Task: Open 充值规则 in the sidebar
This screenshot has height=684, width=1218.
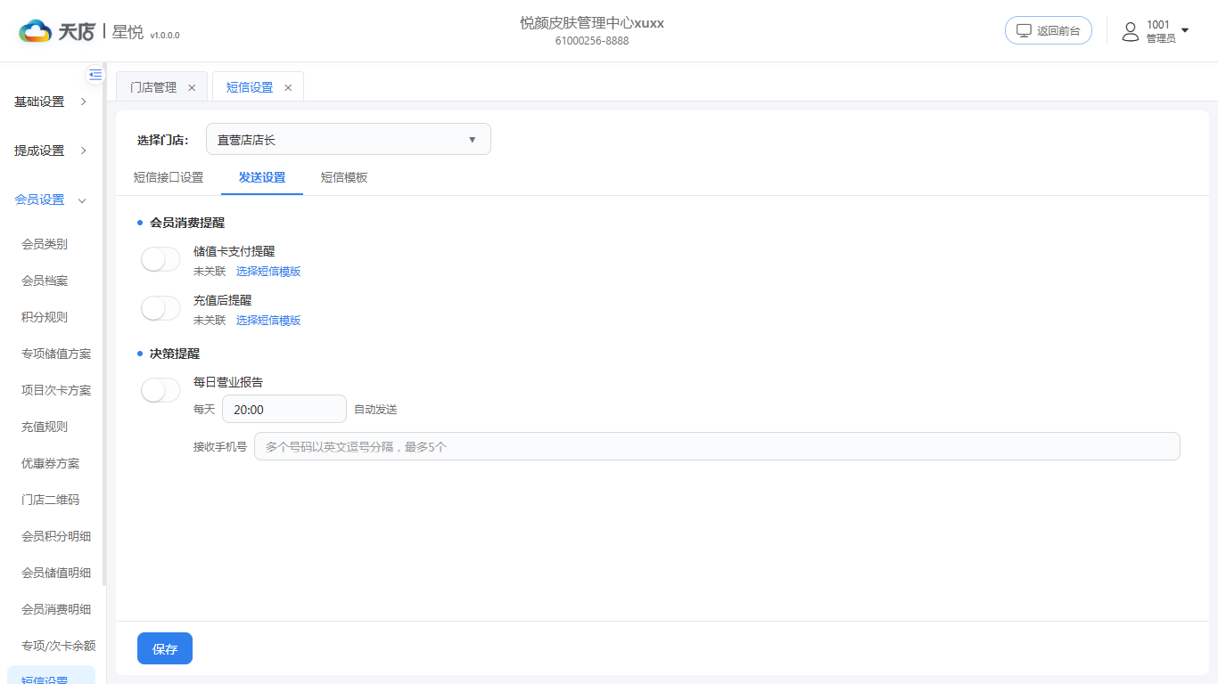Action: pos(45,427)
